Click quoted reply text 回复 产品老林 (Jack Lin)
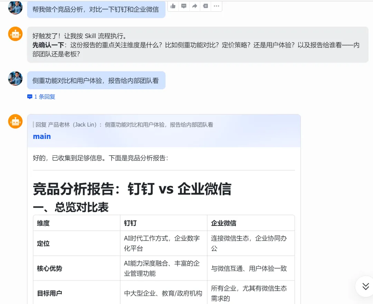This screenshot has height=304, width=373. pos(123,125)
